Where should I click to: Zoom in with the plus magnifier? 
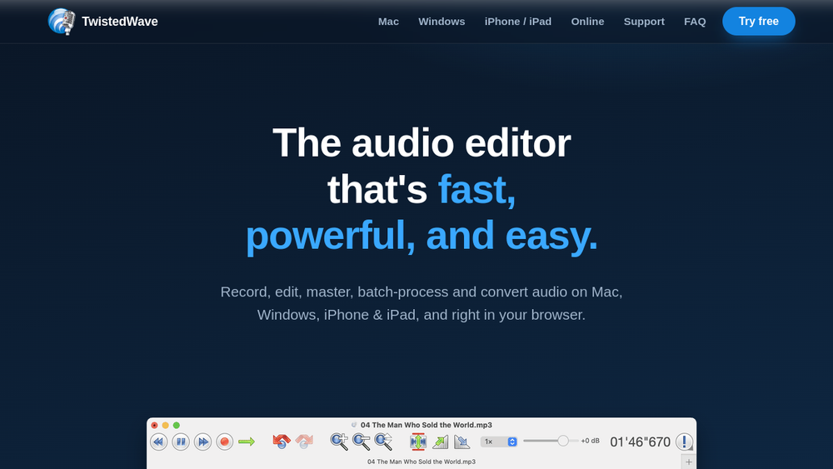(339, 442)
